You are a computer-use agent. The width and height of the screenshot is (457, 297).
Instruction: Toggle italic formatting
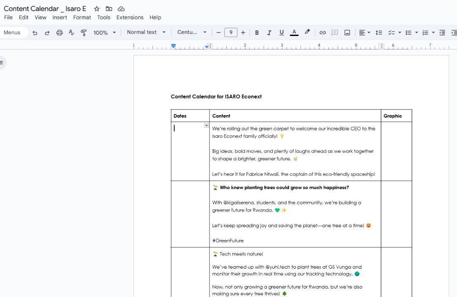pyautogui.click(x=269, y=33)
